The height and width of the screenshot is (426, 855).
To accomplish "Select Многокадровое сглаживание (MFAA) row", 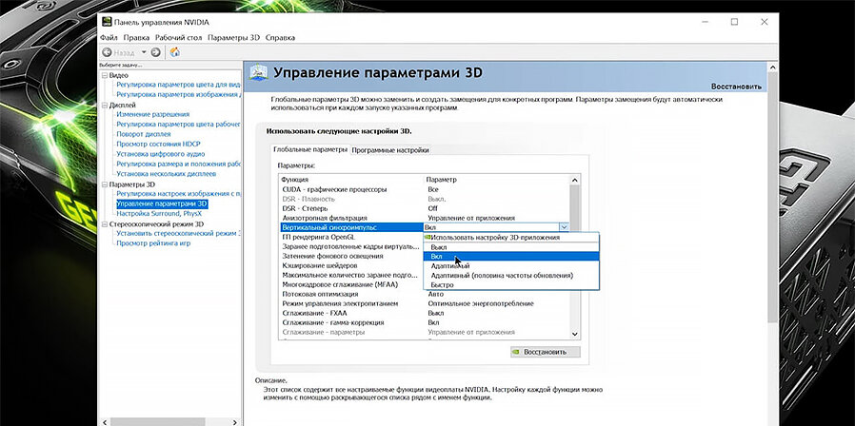I will pos(351,284).
